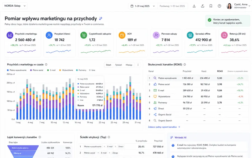The width and height of the screenshot is (252, 158).
Task: Open the 1–31 maj 2025 date range picker
Action: [143, 6]
